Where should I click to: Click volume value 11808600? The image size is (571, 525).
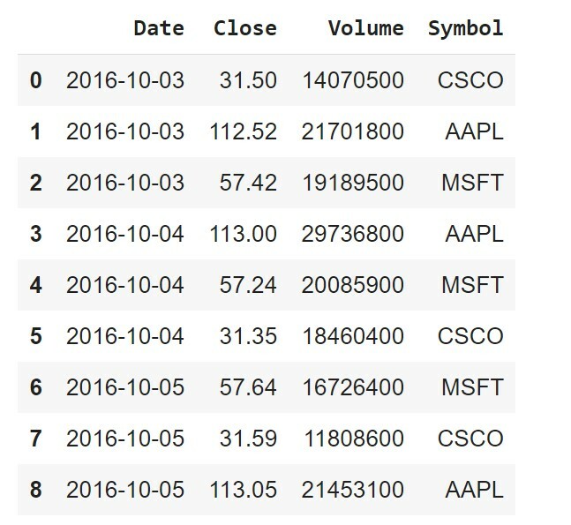tap(354, 439)
